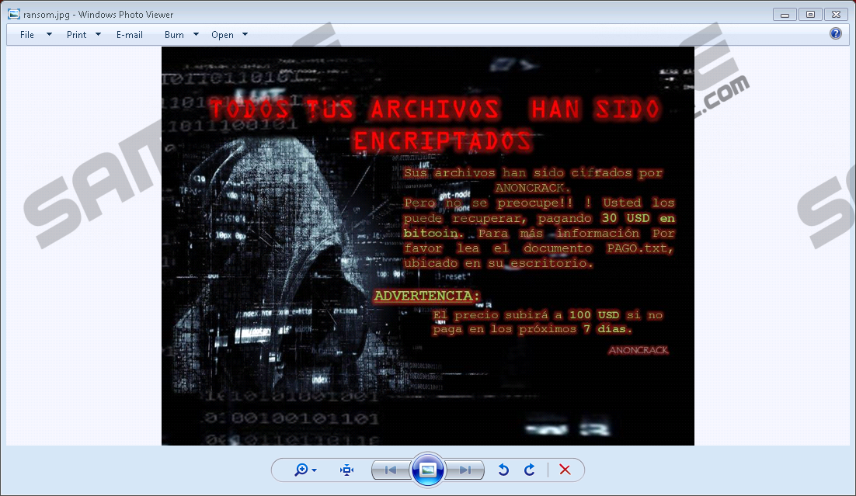Expand the Open dropdown arrow
856x496 pixels.
(x=245, y=34)
